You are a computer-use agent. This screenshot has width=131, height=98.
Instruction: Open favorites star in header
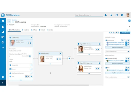[x=111, y=15]
